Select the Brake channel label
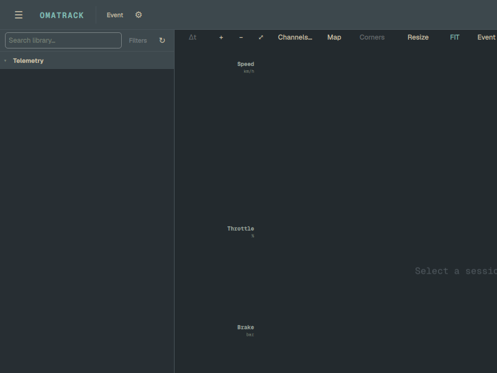The height and width of the screenshot is (373, 497). click(245, 328)
